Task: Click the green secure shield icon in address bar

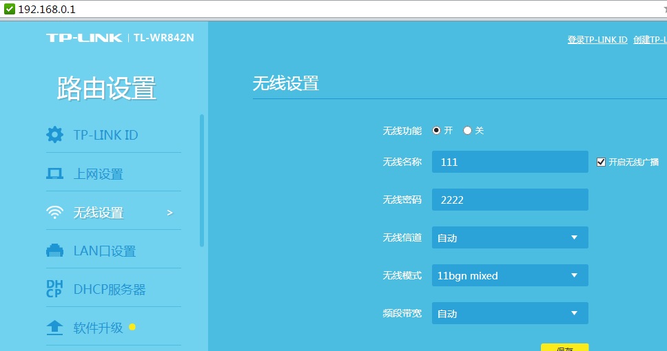Action: (9, 9)
